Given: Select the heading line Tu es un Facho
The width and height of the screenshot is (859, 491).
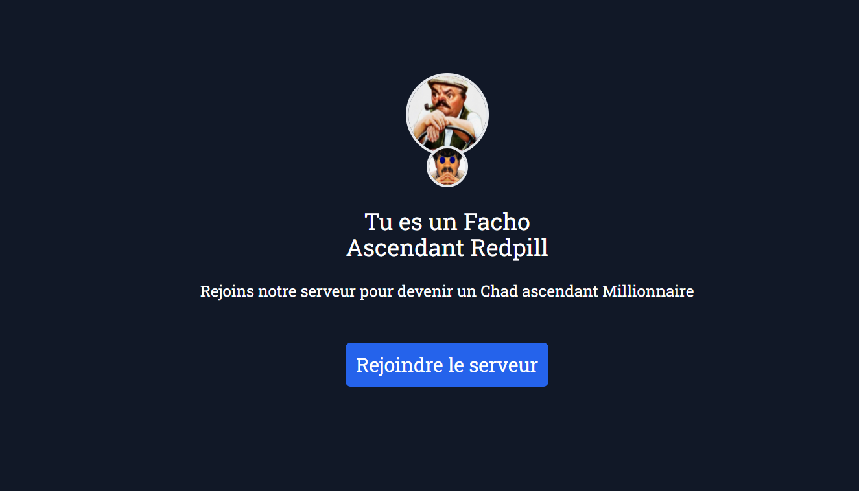Looking at the screenshot, I should tap(447, 222).
